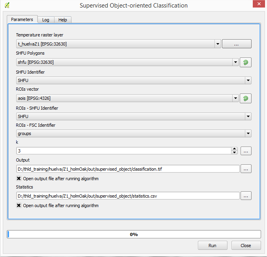Screen dimensions: 267x257
Task: Open ROIs - FSC Identifier groups dropdown
Action: coord(248,133)
